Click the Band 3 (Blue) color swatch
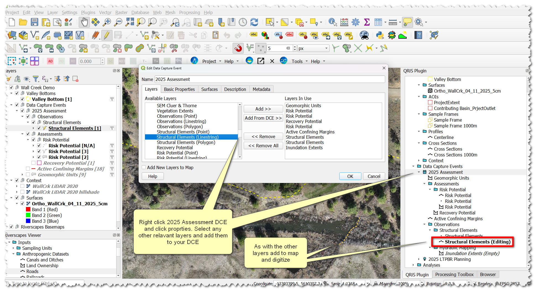Viewport: 536px width, 291px height. click(28, 221)
